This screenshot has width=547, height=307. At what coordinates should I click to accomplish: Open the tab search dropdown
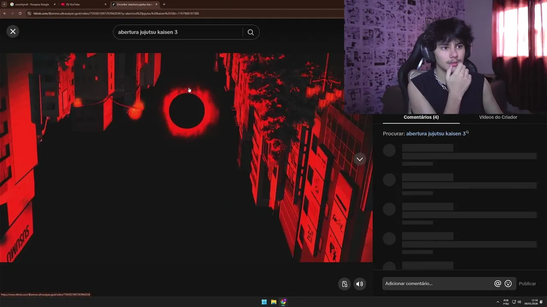[4, 4]
